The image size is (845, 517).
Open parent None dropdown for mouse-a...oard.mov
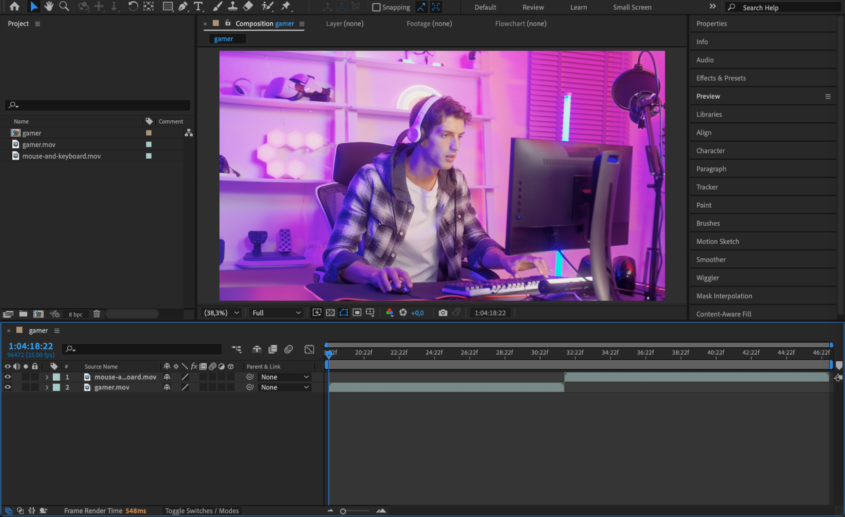pos(284,377)
